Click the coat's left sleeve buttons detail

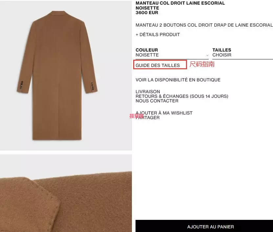click(22, 85)
